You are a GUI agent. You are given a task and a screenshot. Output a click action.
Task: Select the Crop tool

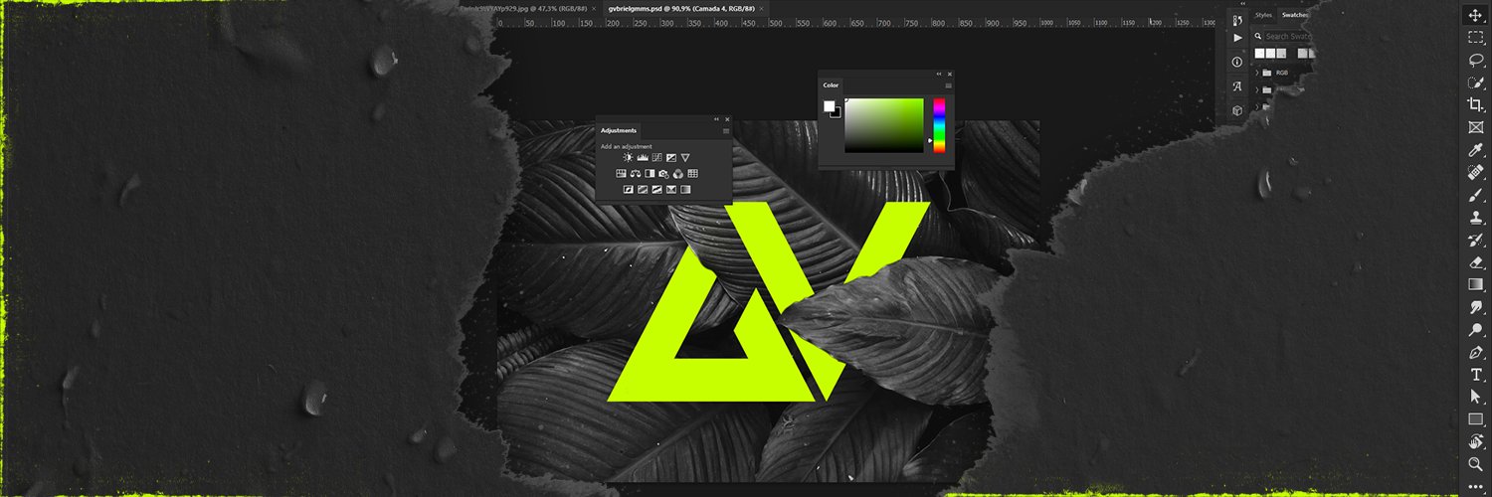coord(1476,104)
